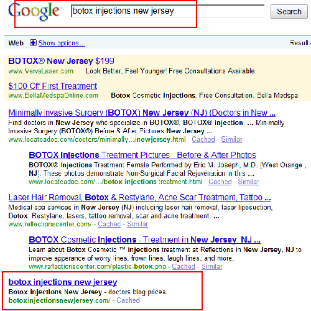Open BOTOX Injections Treatment Pictures result
This screenshot has width=311, height=311.
(x=142, y=155)
